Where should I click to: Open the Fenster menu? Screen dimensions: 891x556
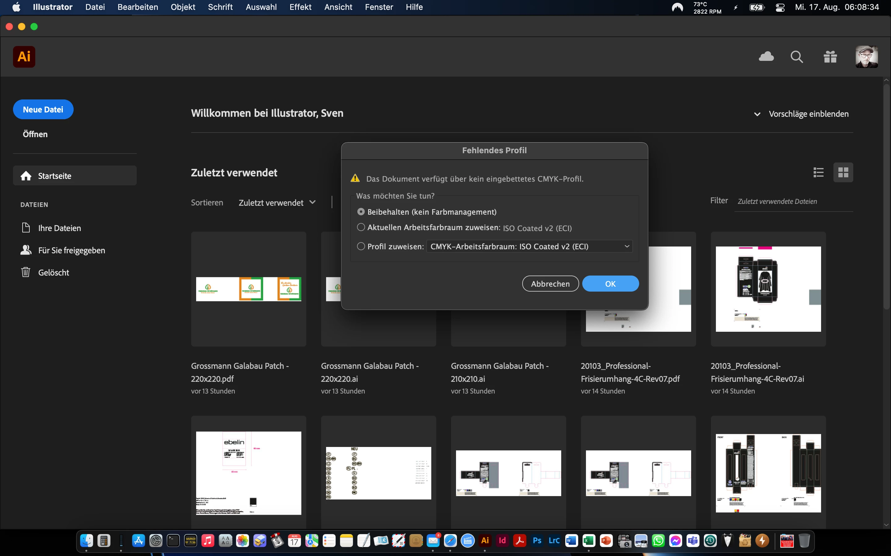click(x=379, y=7)
